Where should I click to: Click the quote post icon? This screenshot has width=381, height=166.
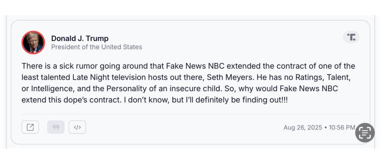tap(56, 127)
